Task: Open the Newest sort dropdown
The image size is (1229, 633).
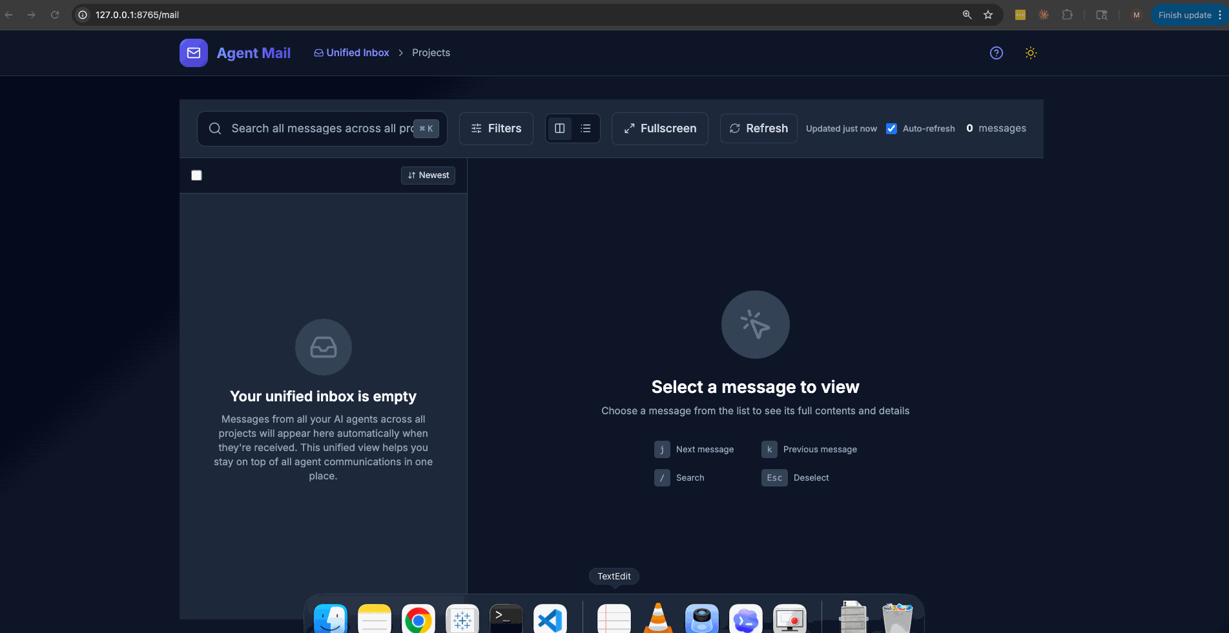Action: point(428,175)
